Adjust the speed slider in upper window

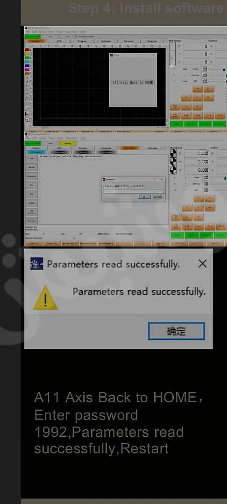coord(224,69)
